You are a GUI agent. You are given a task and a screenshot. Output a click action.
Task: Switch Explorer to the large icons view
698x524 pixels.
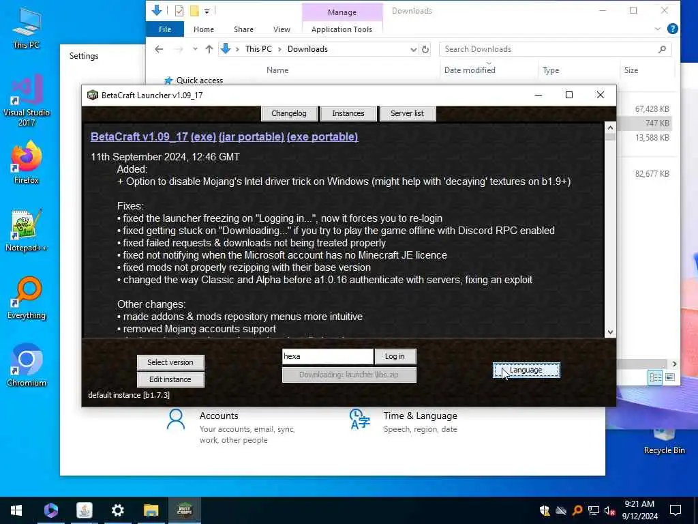670,377
